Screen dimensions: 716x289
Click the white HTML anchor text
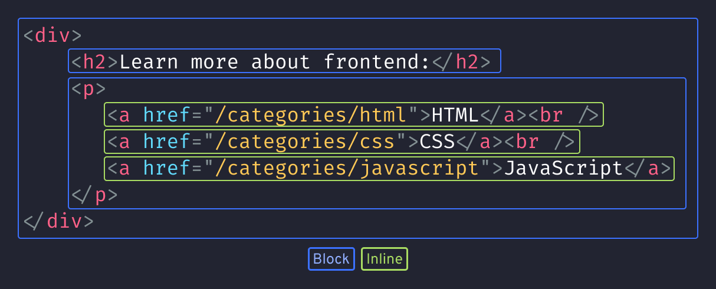click(x=455, y=116)
